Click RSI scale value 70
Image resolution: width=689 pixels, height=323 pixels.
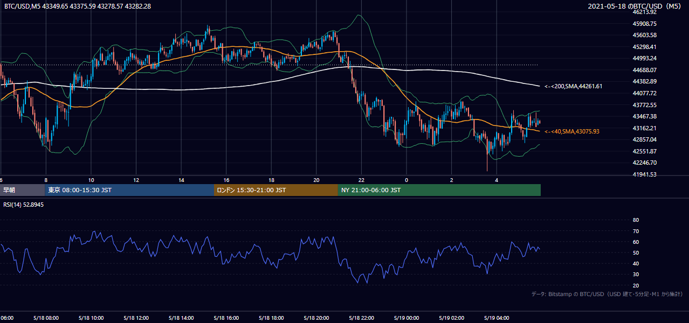click(x=636, y=231)
